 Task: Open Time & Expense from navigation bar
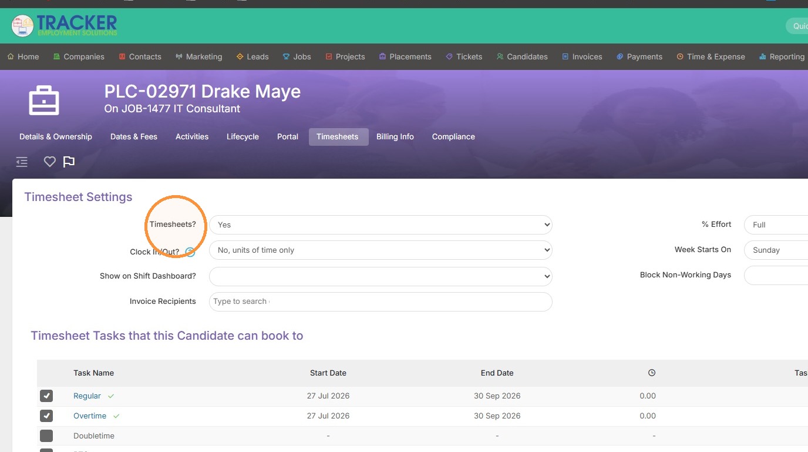[x=711, y=56]
